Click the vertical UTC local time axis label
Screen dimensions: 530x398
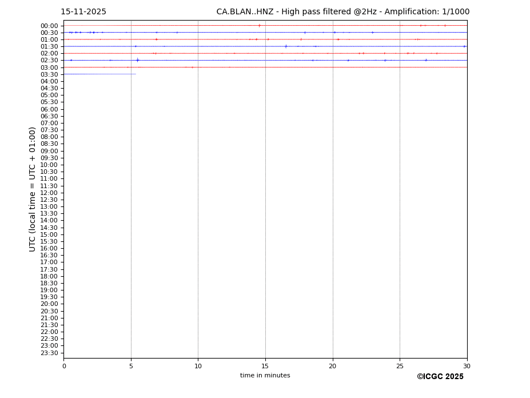33,189
